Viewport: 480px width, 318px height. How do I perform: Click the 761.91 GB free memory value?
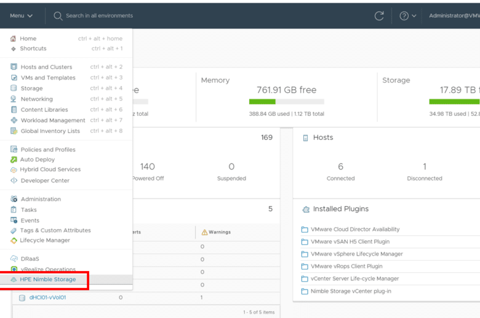click(287, 90)
